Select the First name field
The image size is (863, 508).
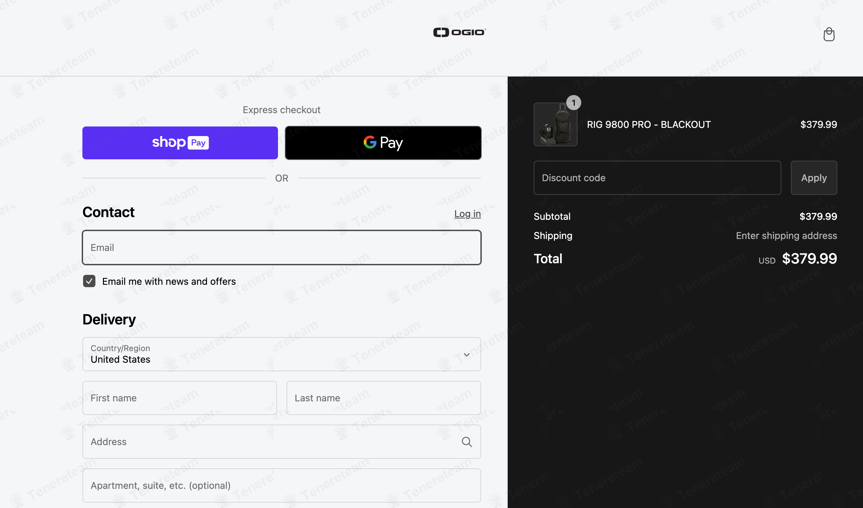pyautogui.click(x=180, y=398)
